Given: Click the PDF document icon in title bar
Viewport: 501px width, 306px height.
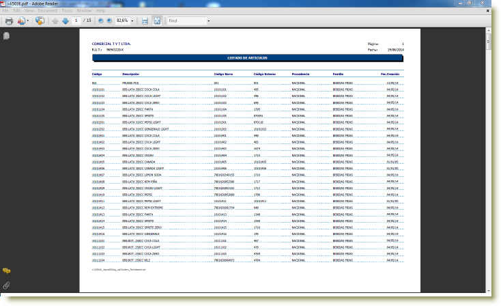Looking at the screenshot, I should (x=3, y=4).
